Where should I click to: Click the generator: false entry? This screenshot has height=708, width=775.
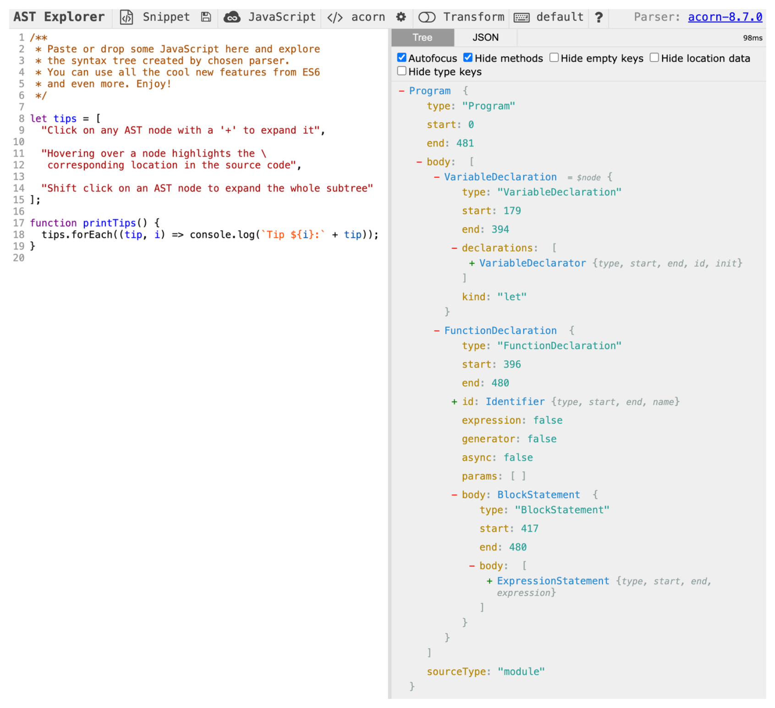point(509,439)
